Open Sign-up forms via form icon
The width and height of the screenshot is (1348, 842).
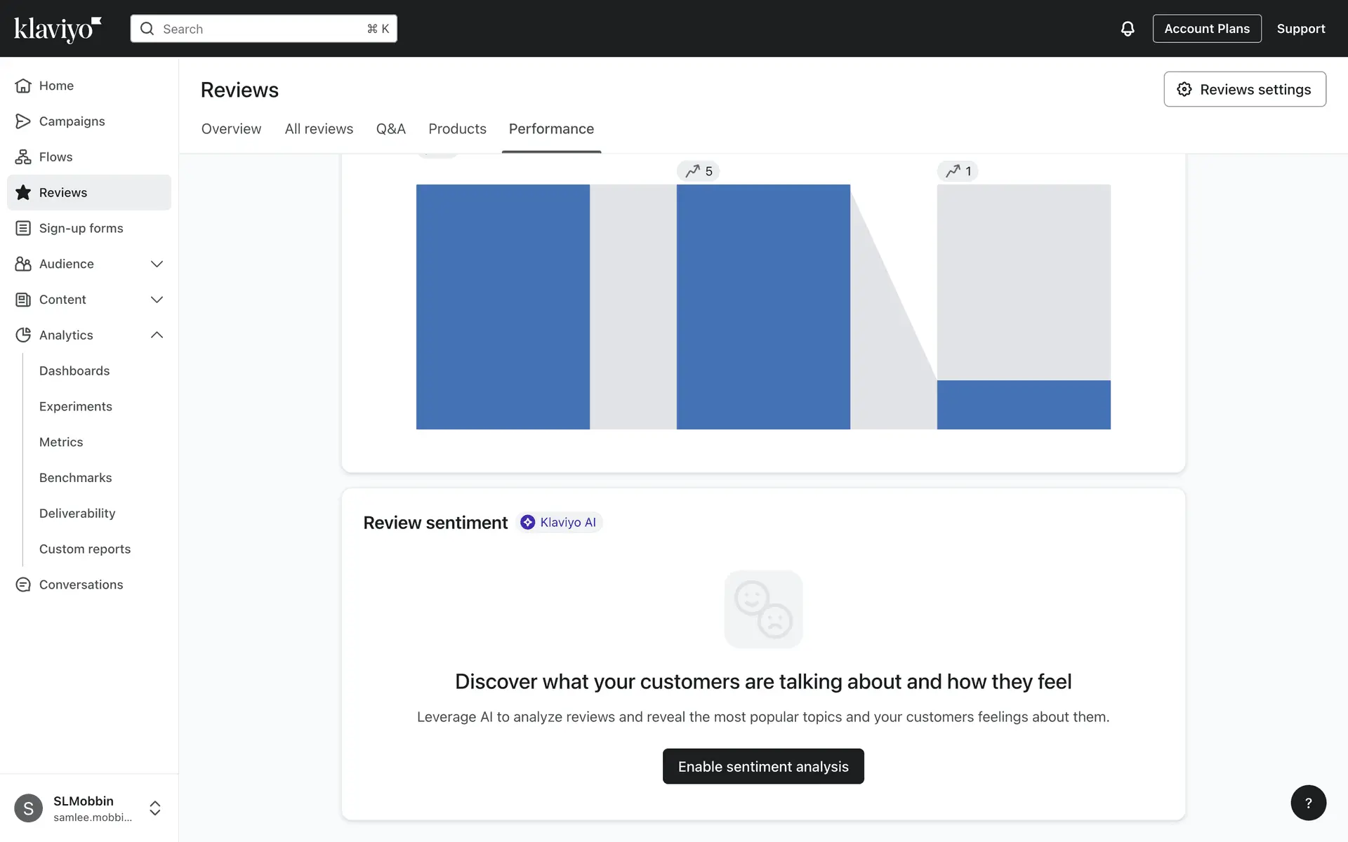(x=23, y=228)
